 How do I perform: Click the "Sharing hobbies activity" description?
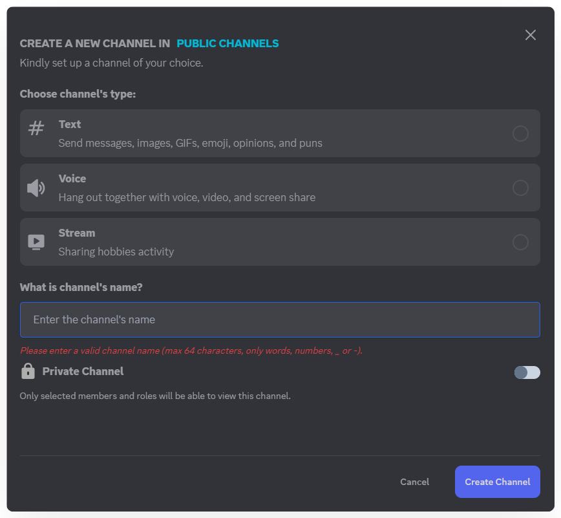tap(116, 252)
